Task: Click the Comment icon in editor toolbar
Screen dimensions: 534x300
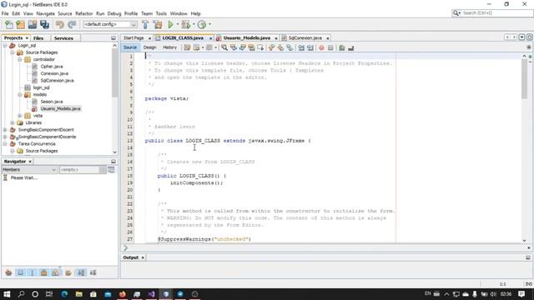Action: pyautogui.click(x=341, y=48)
